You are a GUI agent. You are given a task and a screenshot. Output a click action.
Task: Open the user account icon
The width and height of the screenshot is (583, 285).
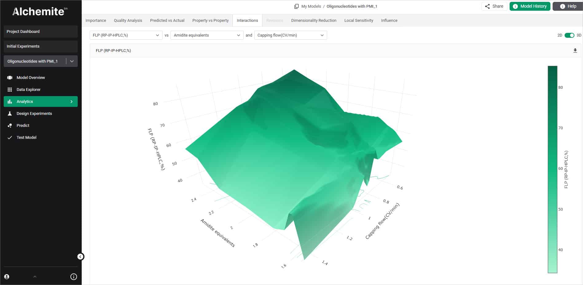[x=7, y=277]
